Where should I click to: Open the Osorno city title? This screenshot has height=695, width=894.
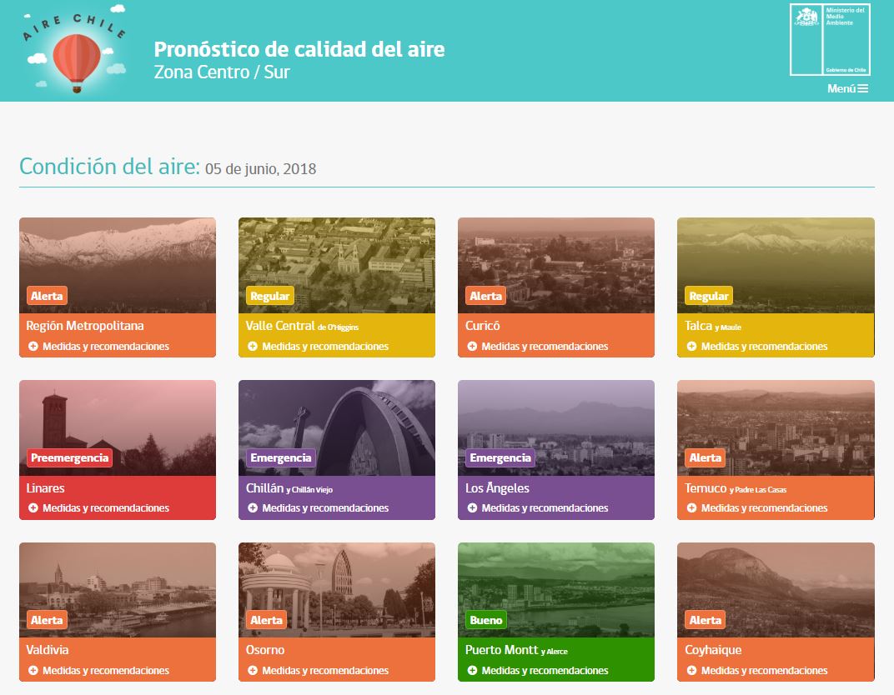[265, 650]
